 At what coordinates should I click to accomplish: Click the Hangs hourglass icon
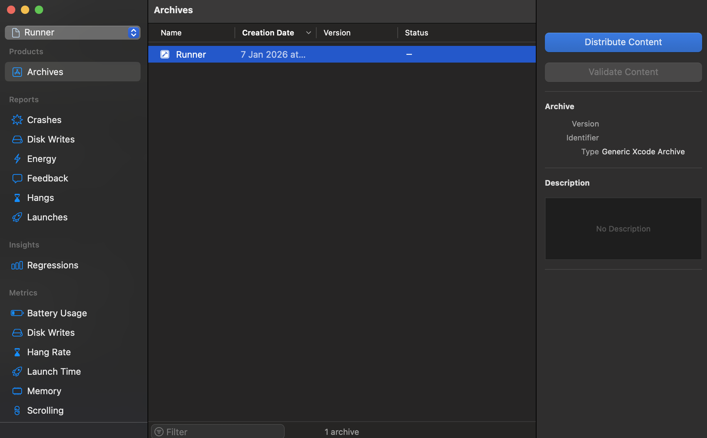pyautogui.click(x=17, y=198)
